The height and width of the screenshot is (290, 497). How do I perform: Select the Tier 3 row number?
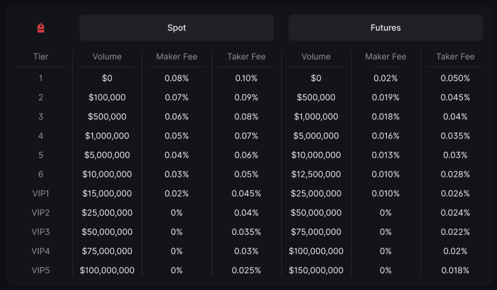point(40,116)
